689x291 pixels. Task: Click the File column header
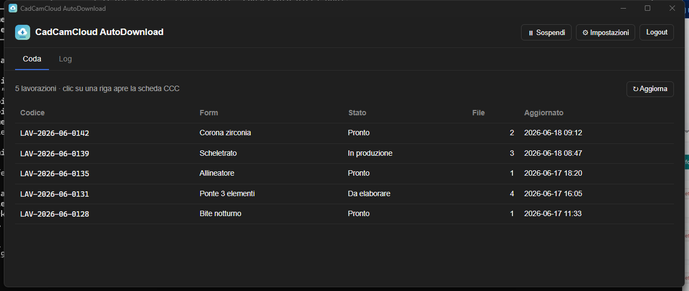click(x=479, y=113)
